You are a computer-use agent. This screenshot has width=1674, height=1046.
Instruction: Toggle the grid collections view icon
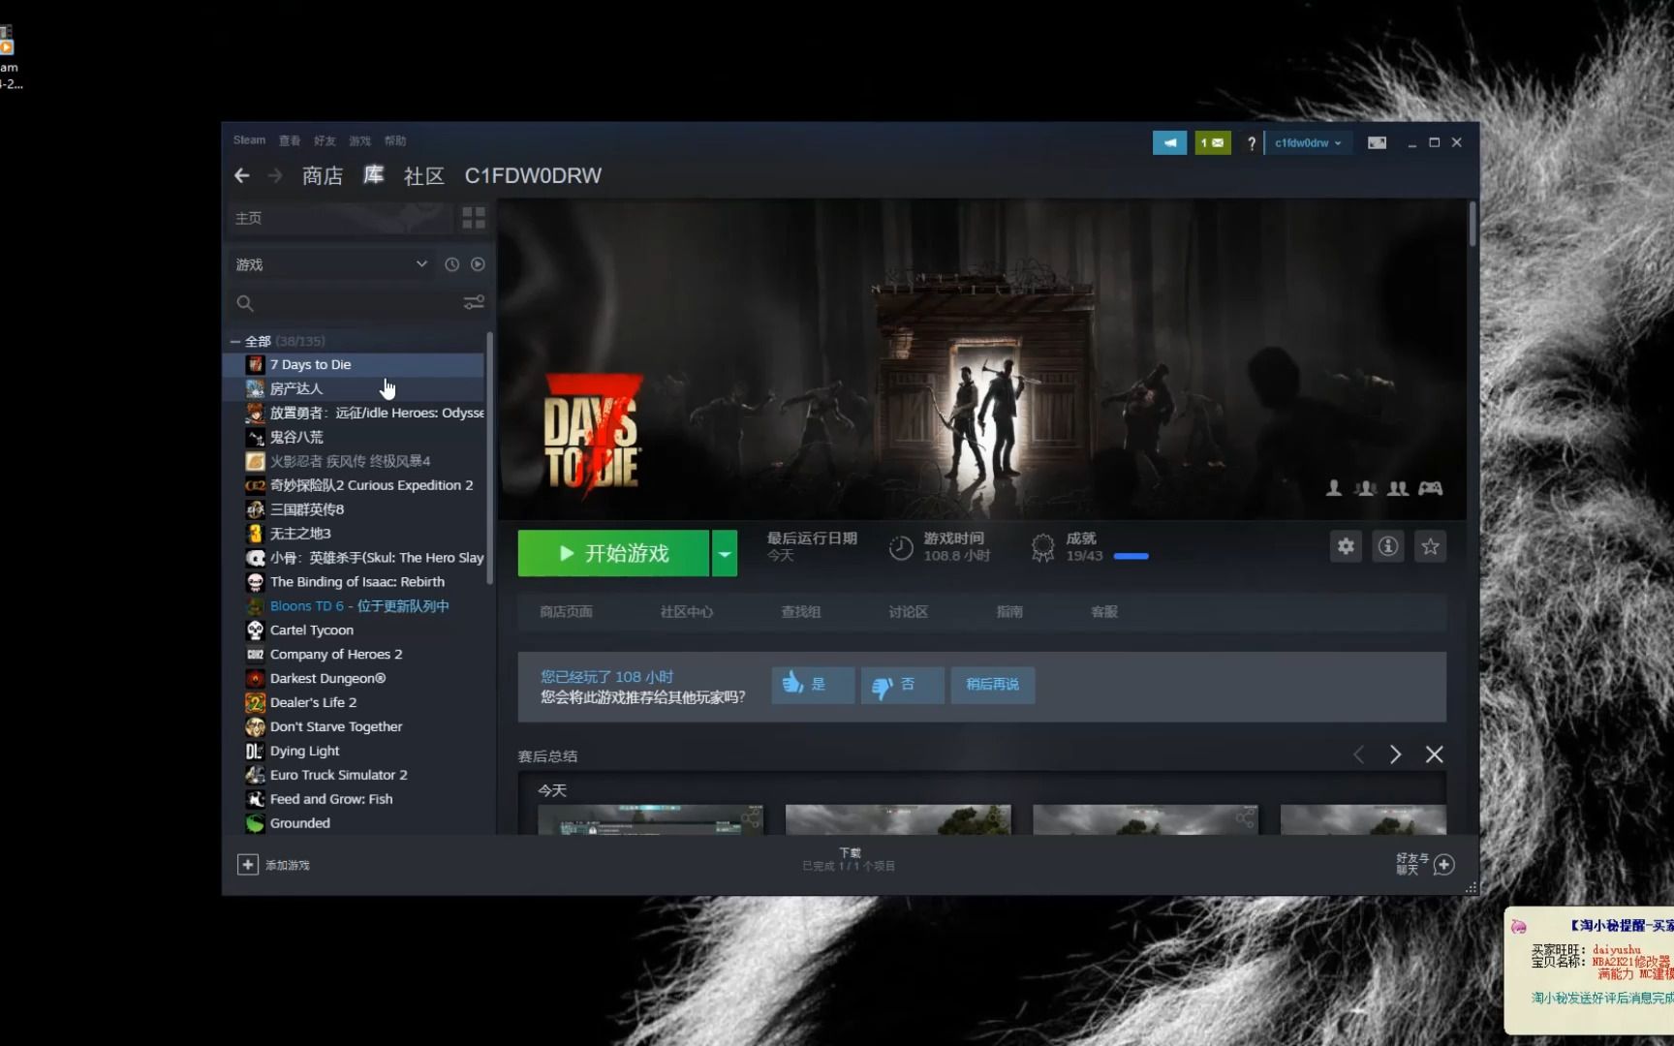[x=474, y=218]
